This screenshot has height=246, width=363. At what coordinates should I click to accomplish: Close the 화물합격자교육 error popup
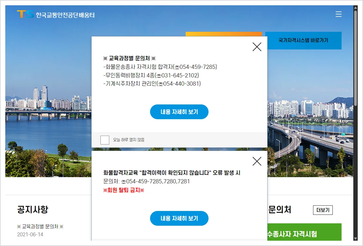click(x=257, y=161)
